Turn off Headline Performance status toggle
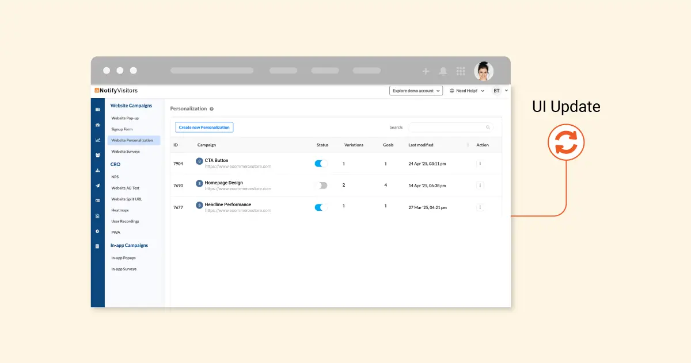 point(321,207)
